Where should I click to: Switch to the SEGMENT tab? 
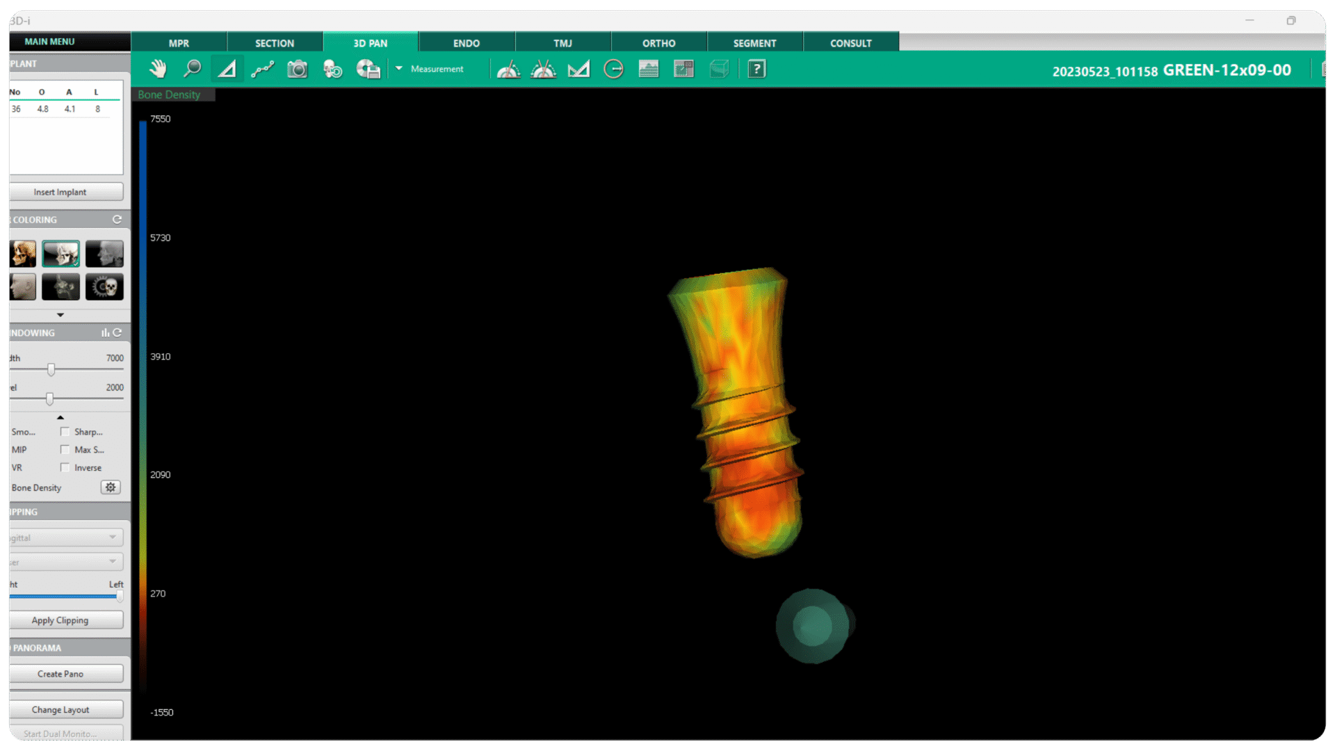[754, 43]
